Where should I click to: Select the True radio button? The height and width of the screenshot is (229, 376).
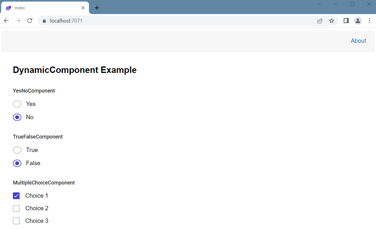coord(17,150)
